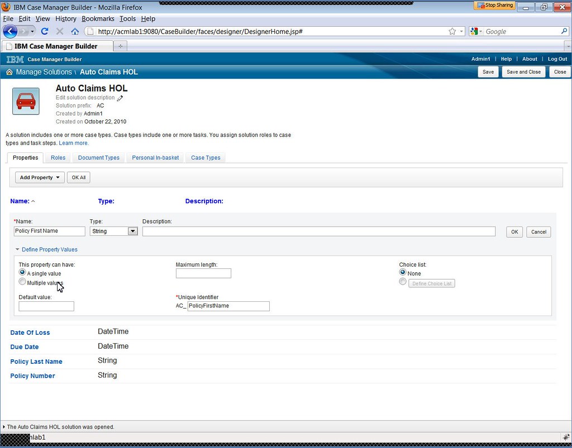Click the IBM logo in the Case Manager banner
The height and width of the screenshot is (448, 572).
click(14, 59)
